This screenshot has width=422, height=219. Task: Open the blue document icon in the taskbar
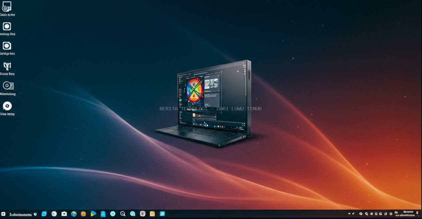coord(103,214)
